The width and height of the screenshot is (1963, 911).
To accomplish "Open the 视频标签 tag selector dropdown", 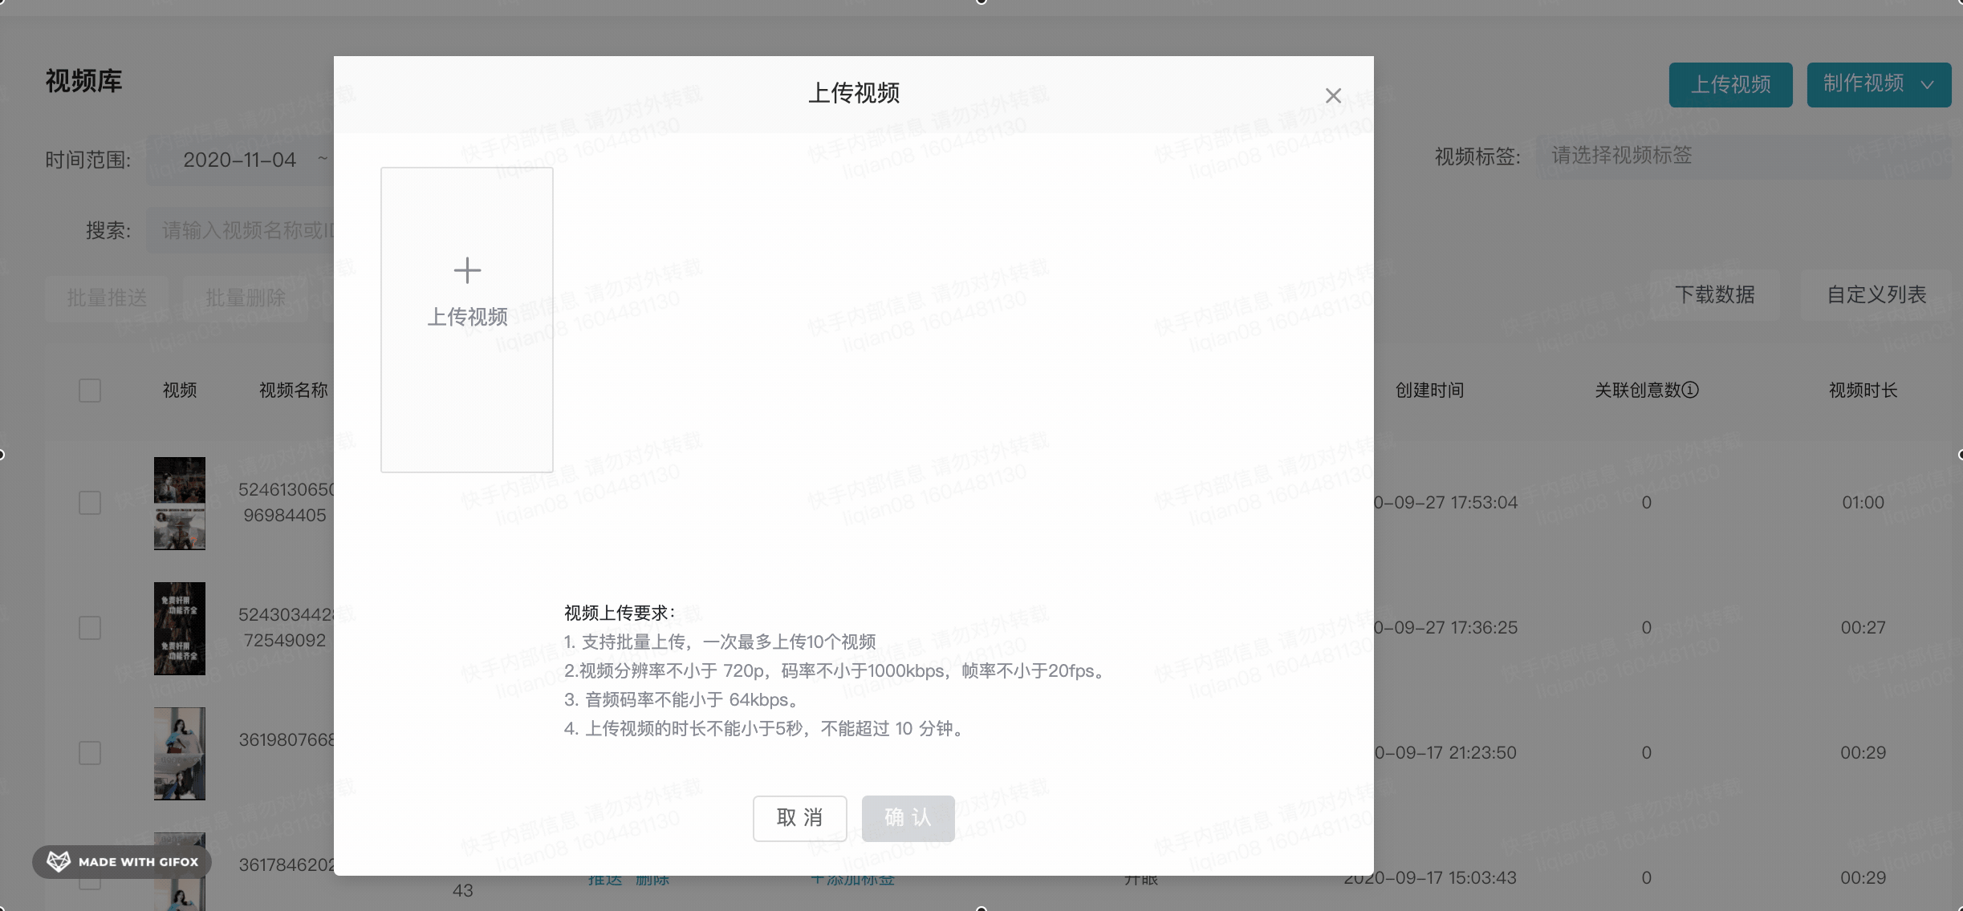I will point(1742,156).
